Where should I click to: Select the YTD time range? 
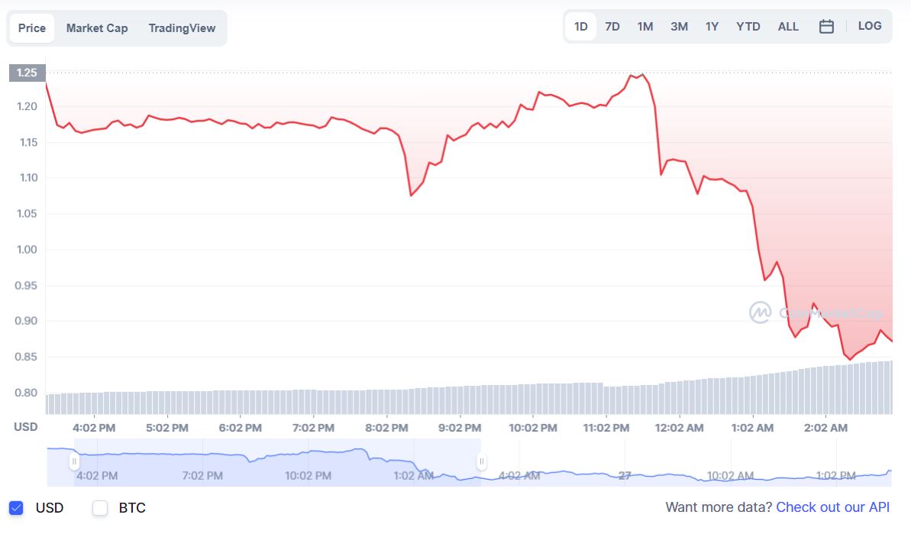tap(748, 27)
